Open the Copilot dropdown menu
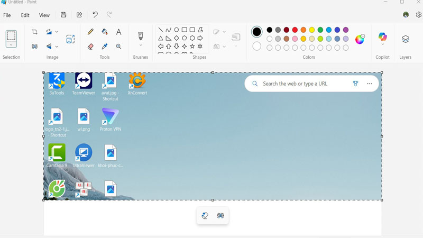 [x=382, y=45]
